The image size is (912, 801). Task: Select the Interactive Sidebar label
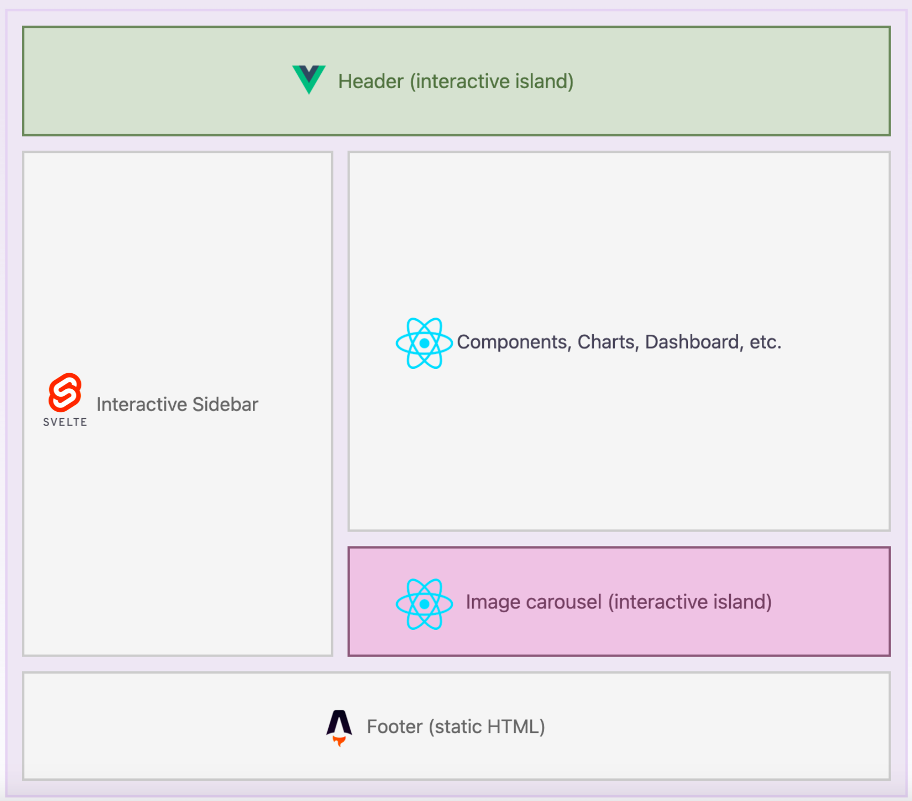click(x=177, y=405)
